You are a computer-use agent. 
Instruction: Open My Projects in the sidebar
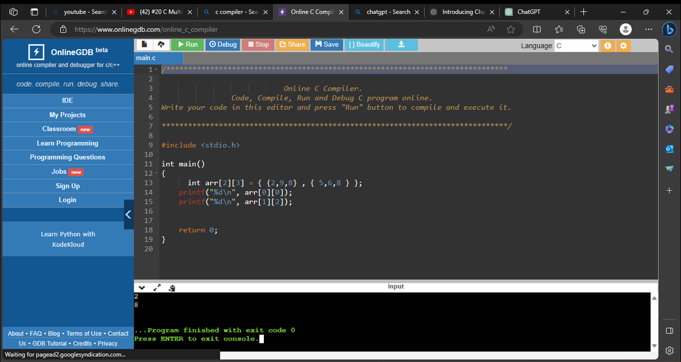[x=67, y=115]
